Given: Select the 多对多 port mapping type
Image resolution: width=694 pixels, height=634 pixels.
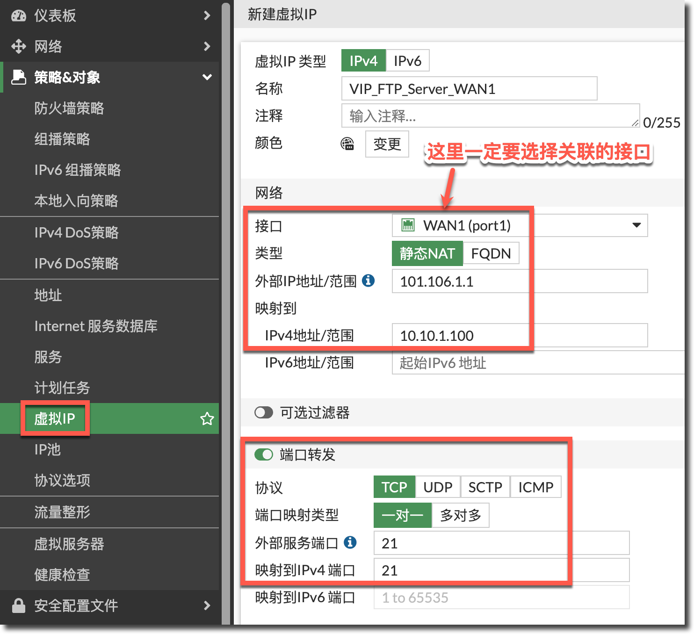Looking at the screenshot, I should tap(460, 515).
